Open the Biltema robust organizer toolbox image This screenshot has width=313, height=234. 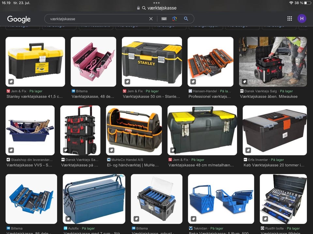point(156,199)
